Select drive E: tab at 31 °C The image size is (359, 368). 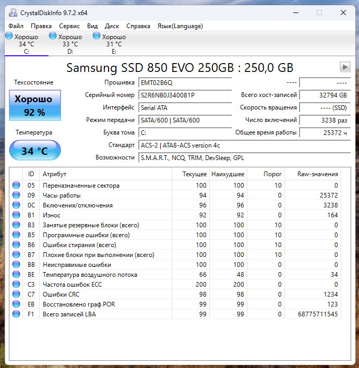pyautogui.click(x=114, y=44)
